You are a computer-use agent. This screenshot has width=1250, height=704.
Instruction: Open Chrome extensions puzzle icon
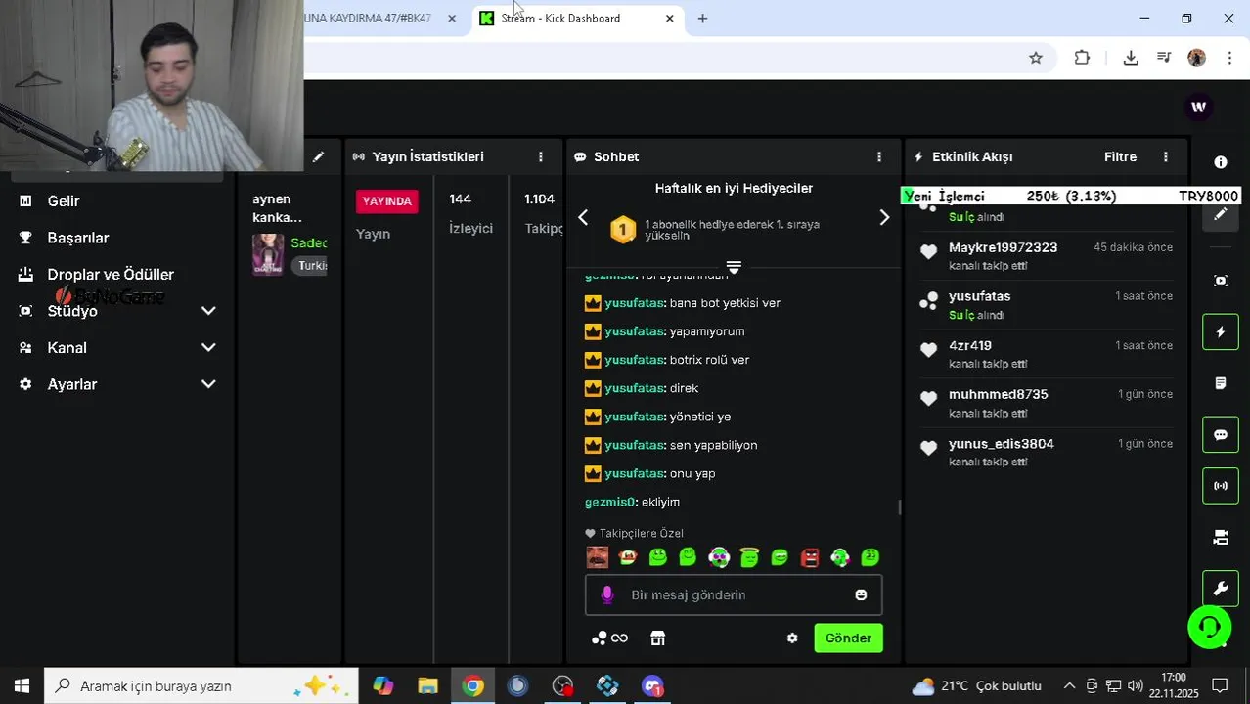[1082, 58]
